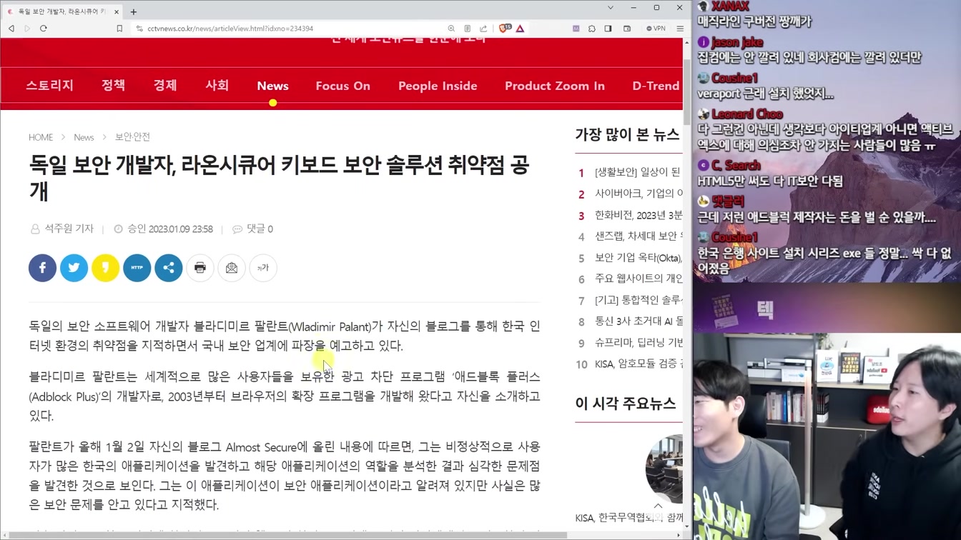Click share icon in address bar
Screen dimensions: 961x540
point(483,29)
